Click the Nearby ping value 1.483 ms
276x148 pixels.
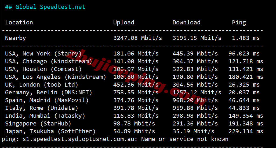(246, 38)
